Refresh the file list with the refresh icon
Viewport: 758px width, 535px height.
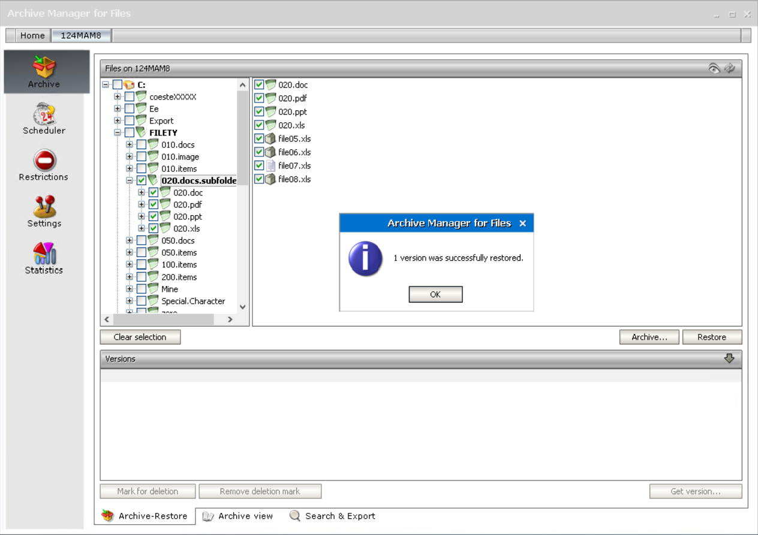click(x=730, y=68)
